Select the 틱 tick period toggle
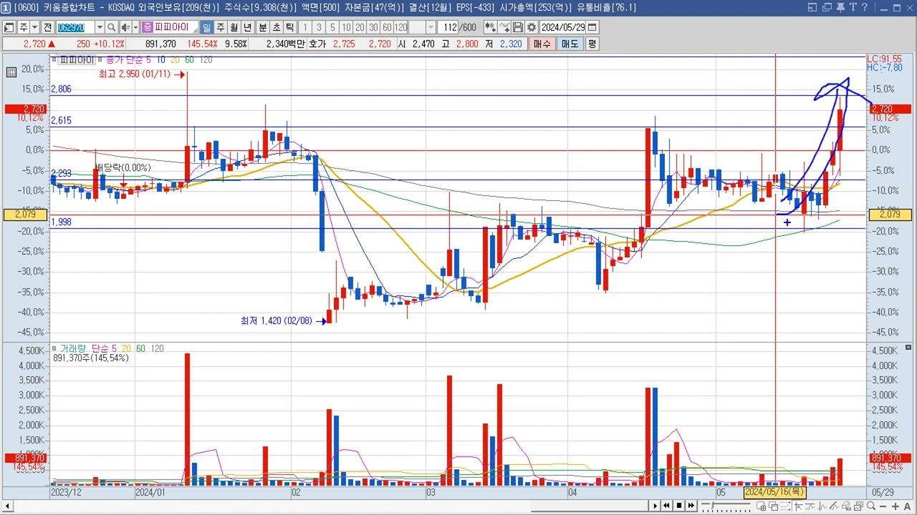917x515 pixels. (289, 27)
